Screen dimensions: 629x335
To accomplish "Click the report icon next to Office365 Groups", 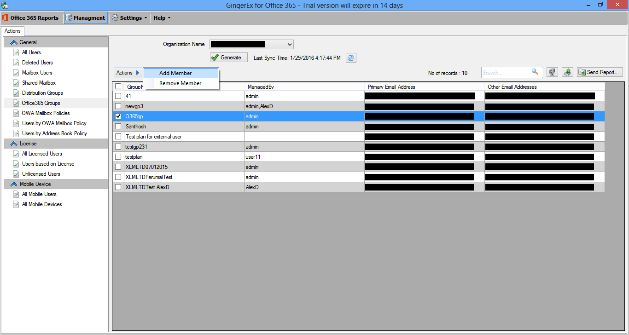I will click(16, 103).
